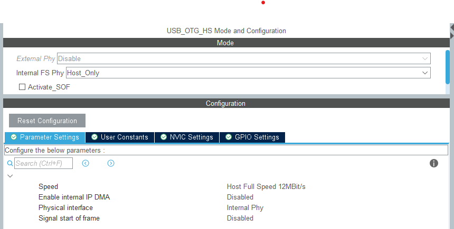Click the Disabled value for internal IP DMA
Image resolution: width=454 pixels, height=229 pixels.
pos(240,197)
